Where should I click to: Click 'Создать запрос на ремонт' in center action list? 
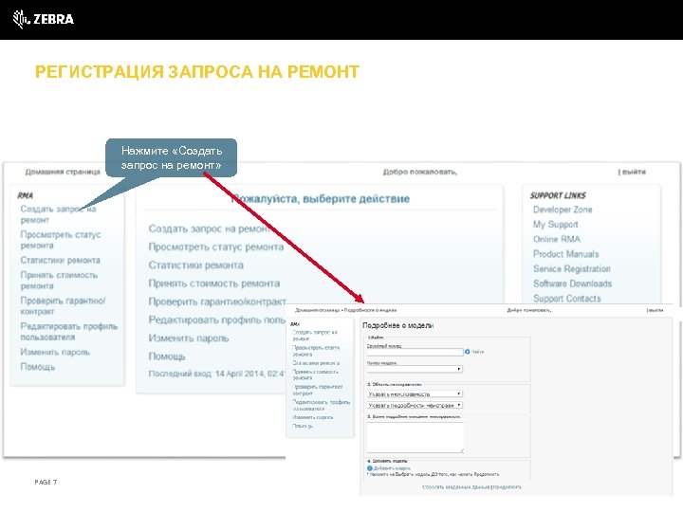point(209,229)
